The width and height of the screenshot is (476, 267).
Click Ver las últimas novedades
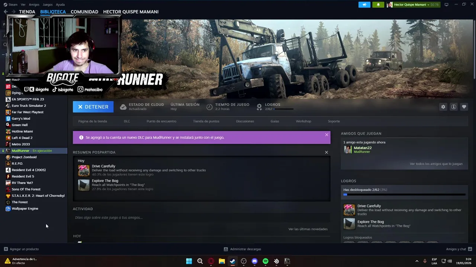(x=308, y=229)
